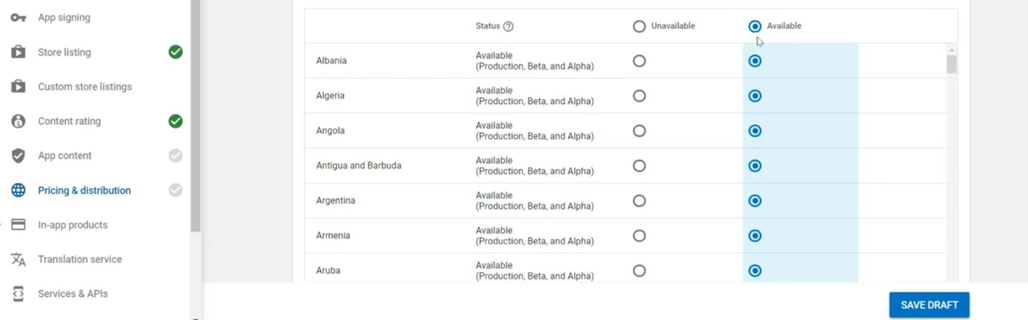Click the Status help question mark icon

[x=508, y=26]
